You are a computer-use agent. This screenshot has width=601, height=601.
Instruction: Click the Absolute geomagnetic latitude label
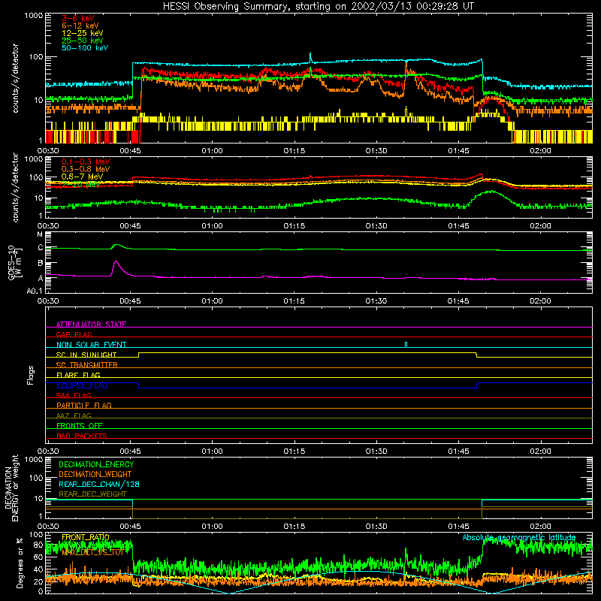click(519, 537)
